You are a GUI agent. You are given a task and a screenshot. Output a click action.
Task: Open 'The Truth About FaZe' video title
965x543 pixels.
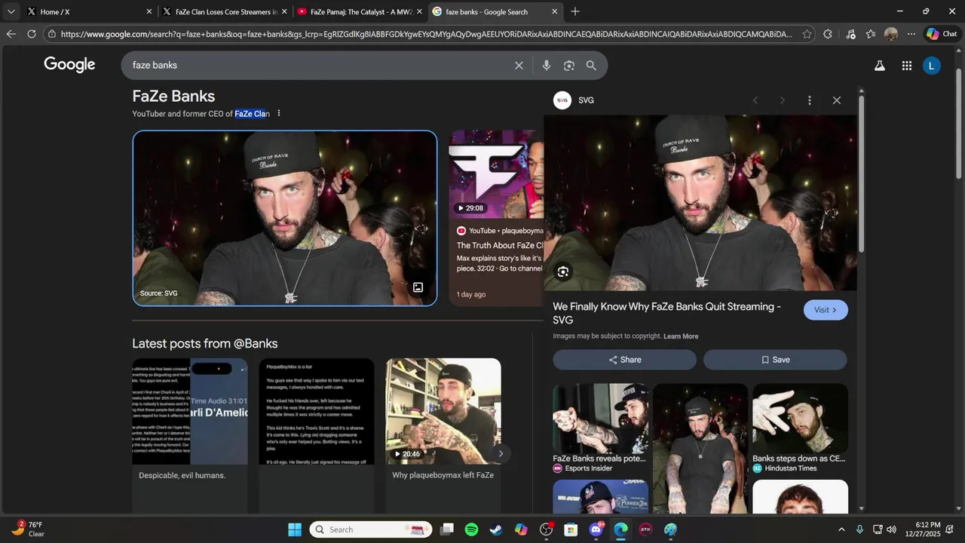point(500,245)
